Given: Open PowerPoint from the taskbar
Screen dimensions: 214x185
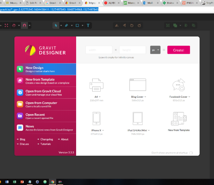Looking at the screenshot, I should click(22, 182).
